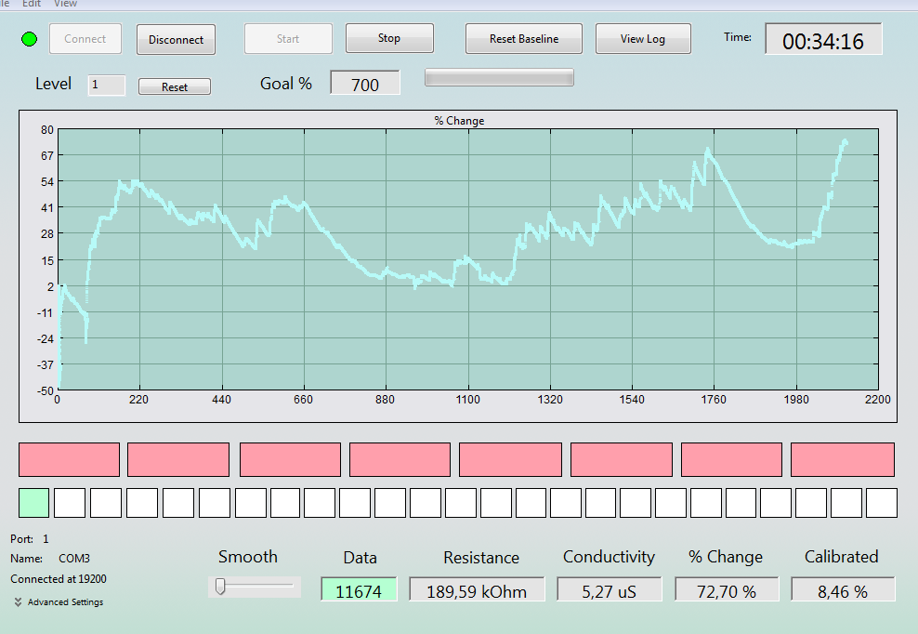This screenshot has width=918, height=634.
Task: Click the Goal % value field
Action: click(365, 83)
